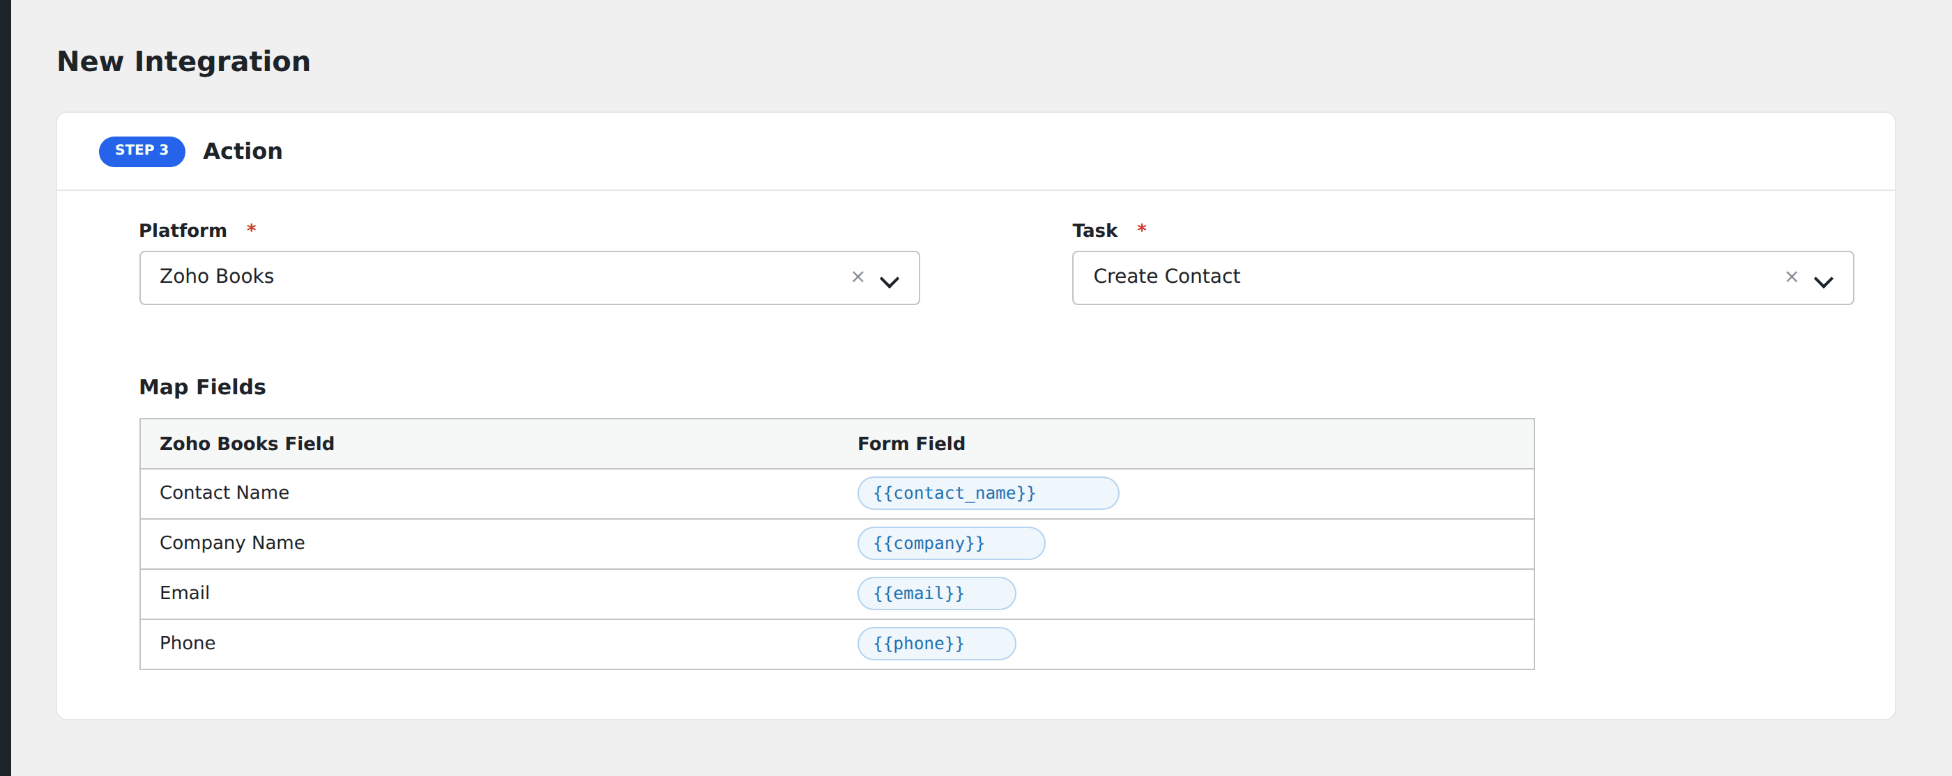This screenshot has width=1952, height=776.
Task: Click the Map Fields heading
Action: click(202, 387)
